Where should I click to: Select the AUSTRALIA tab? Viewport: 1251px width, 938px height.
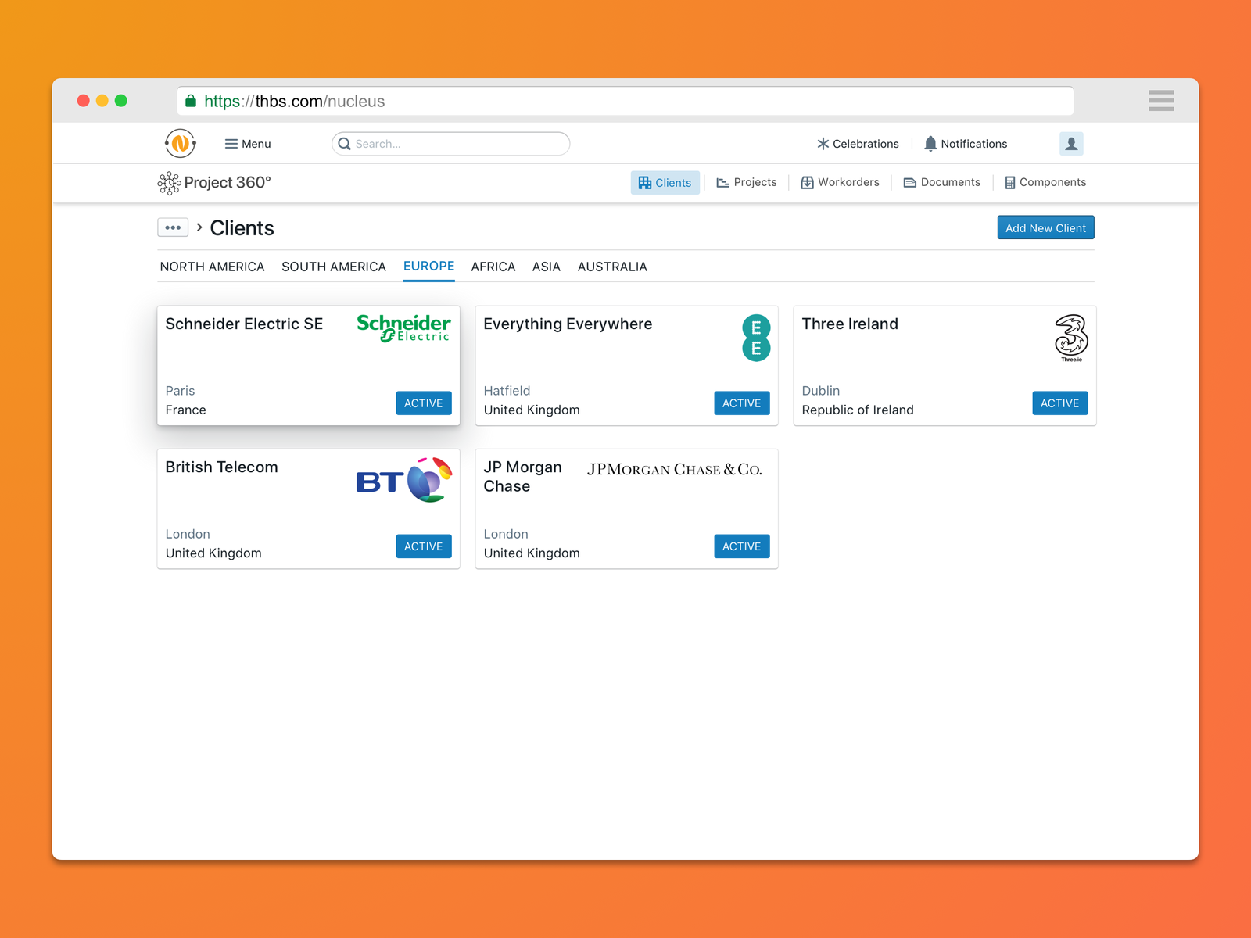point(612,267)
